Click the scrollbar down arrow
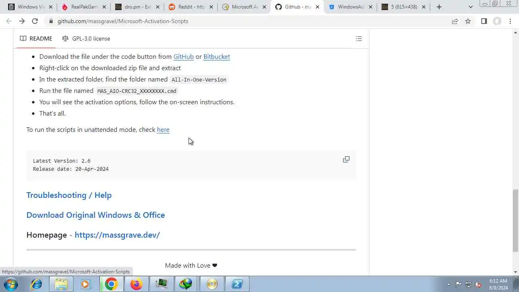The height and width of the screenshot is (292, 519). click(x=515, y=272)
